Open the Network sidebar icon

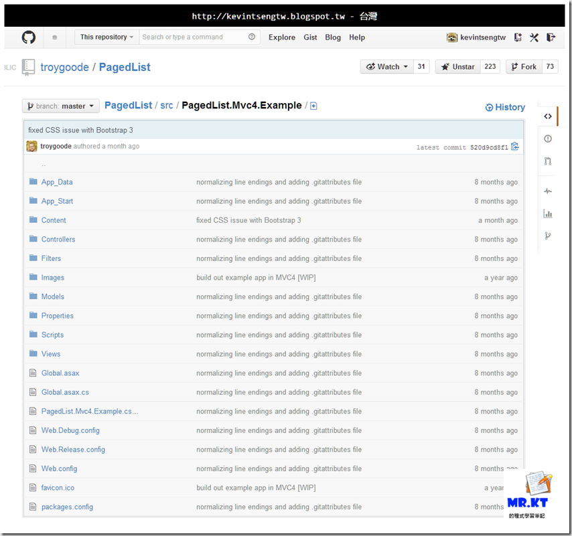click(548, 236)
